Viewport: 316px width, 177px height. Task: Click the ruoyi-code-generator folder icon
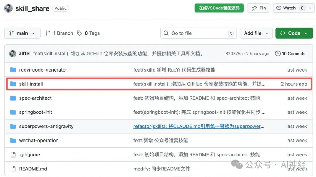coord(13,70)
